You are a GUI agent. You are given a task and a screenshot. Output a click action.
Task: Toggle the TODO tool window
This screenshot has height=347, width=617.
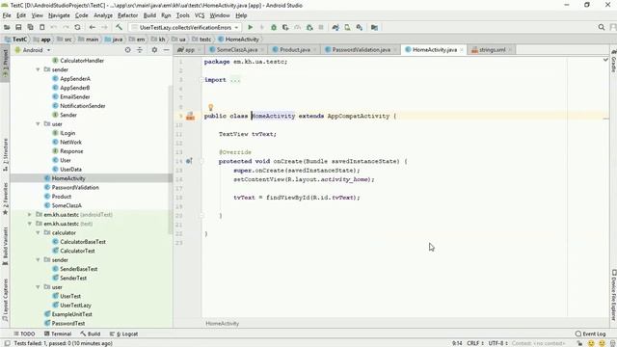click(24, 334)
